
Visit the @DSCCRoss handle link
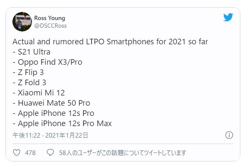(50, 26)
